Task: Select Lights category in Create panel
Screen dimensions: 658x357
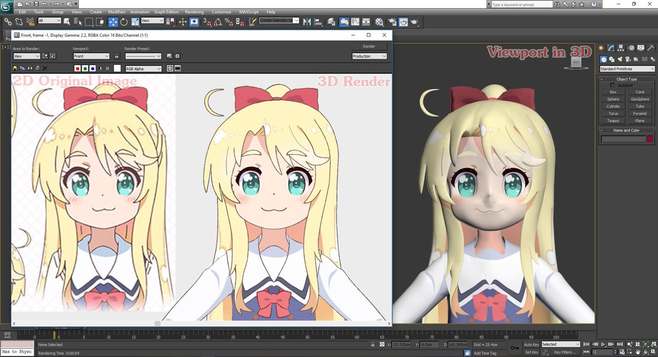Action: click(x=620, y=59)
